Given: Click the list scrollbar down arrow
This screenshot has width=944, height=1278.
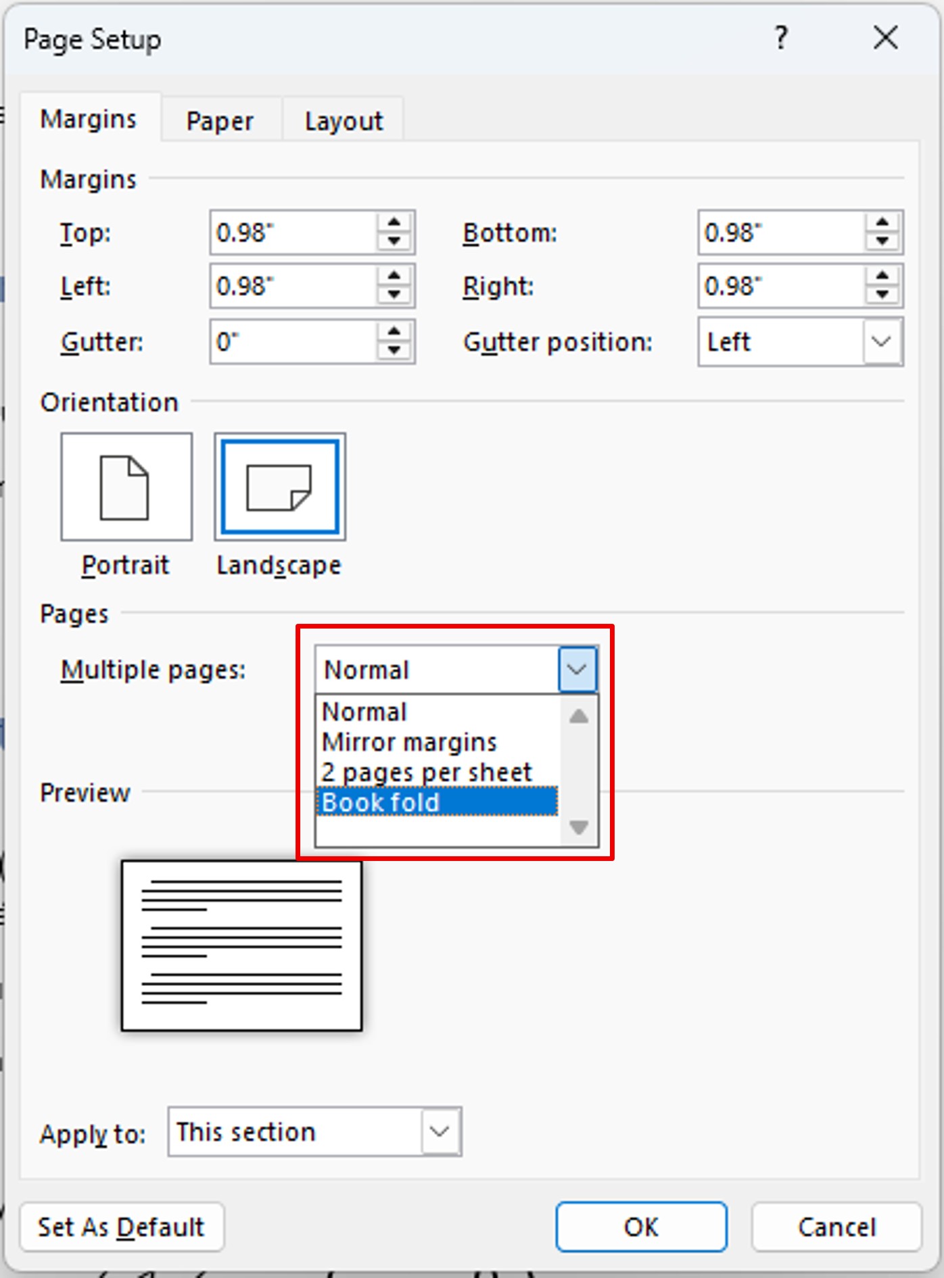Looking at the screenshot, I should [x=578, y=827].
